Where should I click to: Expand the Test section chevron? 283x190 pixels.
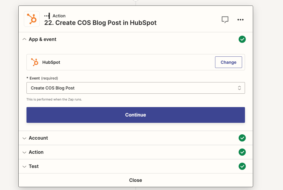(24, 167)
